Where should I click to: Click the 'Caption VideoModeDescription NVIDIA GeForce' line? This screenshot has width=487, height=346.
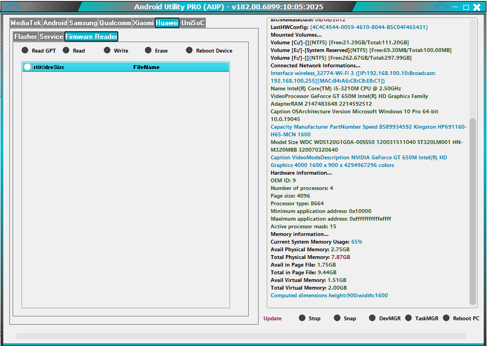359,162
